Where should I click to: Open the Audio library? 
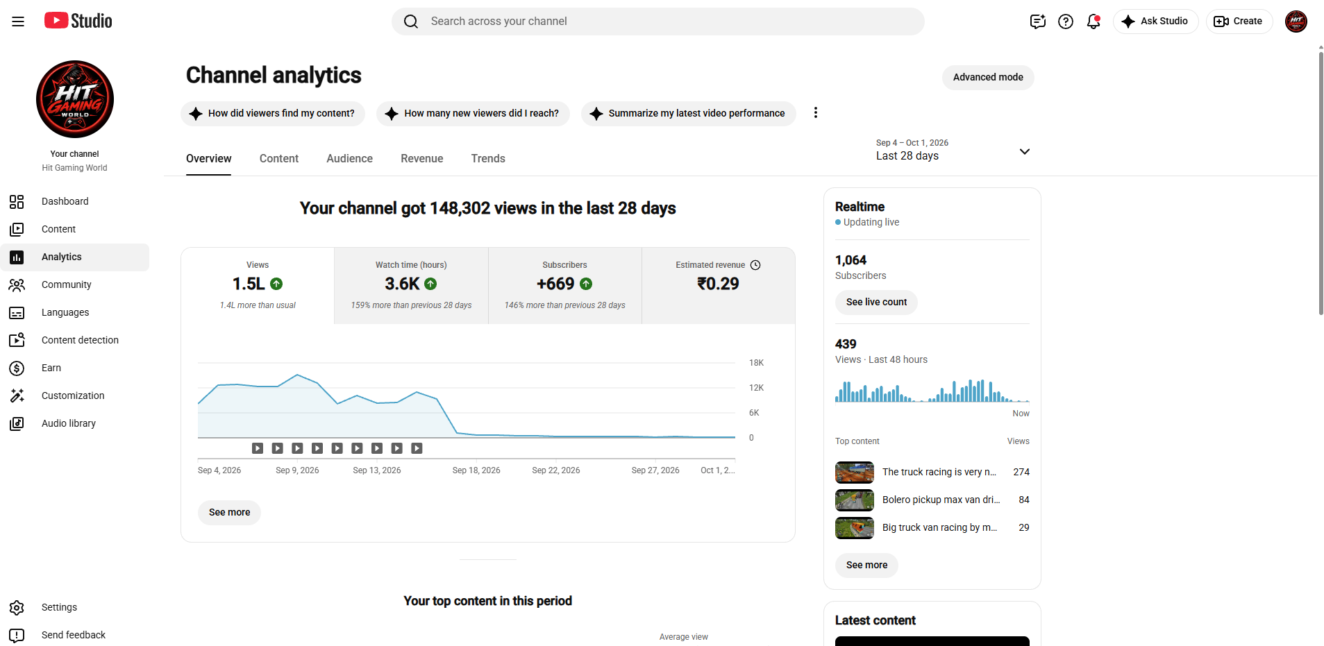coord(75,423)
